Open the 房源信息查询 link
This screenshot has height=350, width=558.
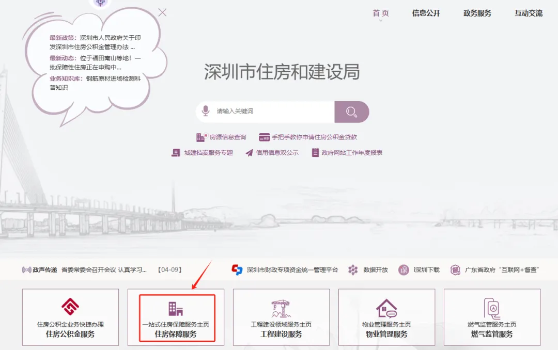[228, 137]
